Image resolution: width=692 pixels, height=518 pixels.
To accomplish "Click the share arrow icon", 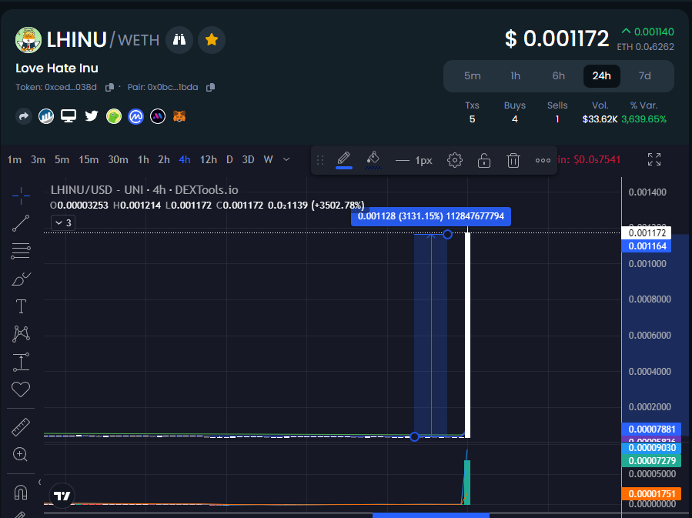I will click(x=24, y=116).
